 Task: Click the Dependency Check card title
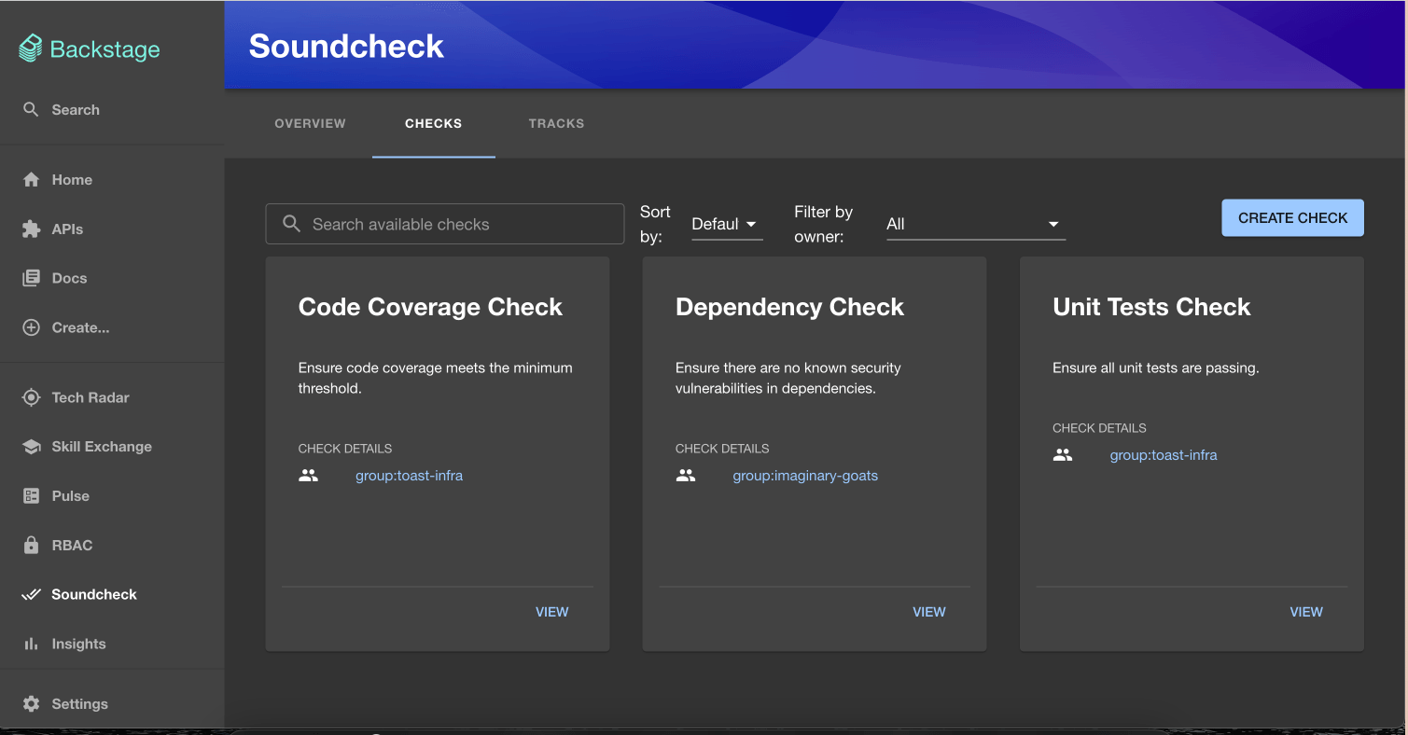tap(789, 307)
